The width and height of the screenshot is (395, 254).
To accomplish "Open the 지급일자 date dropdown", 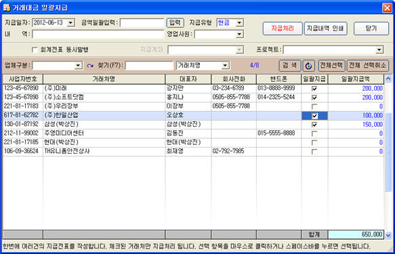I will [x=70, y=23].
